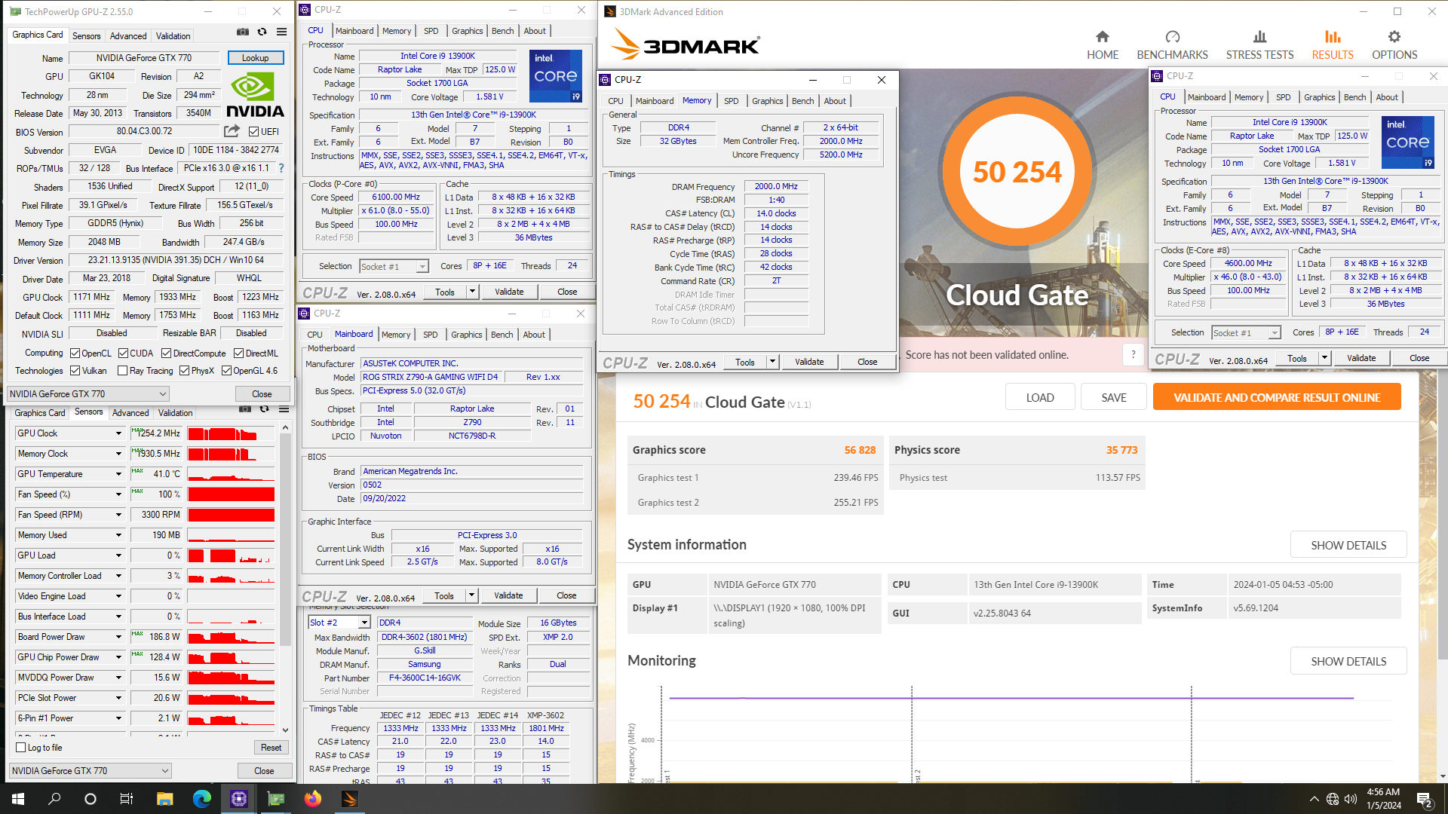This screenshot has height=814, width=1448.
Task: Open SPD tab in CPU-Z Memory window
Action: pos(731,101)
